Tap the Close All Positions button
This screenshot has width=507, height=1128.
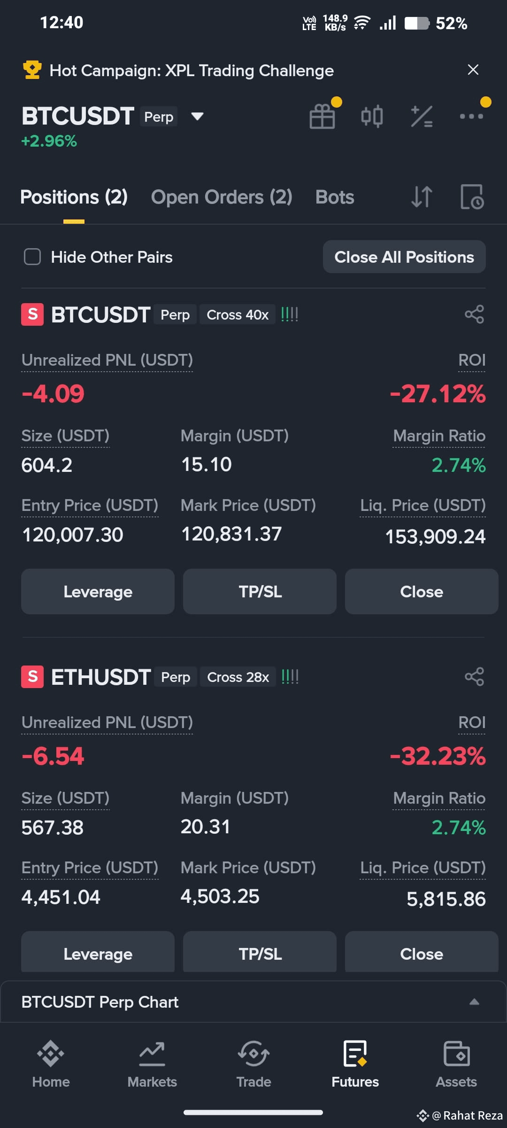(404, 257)
